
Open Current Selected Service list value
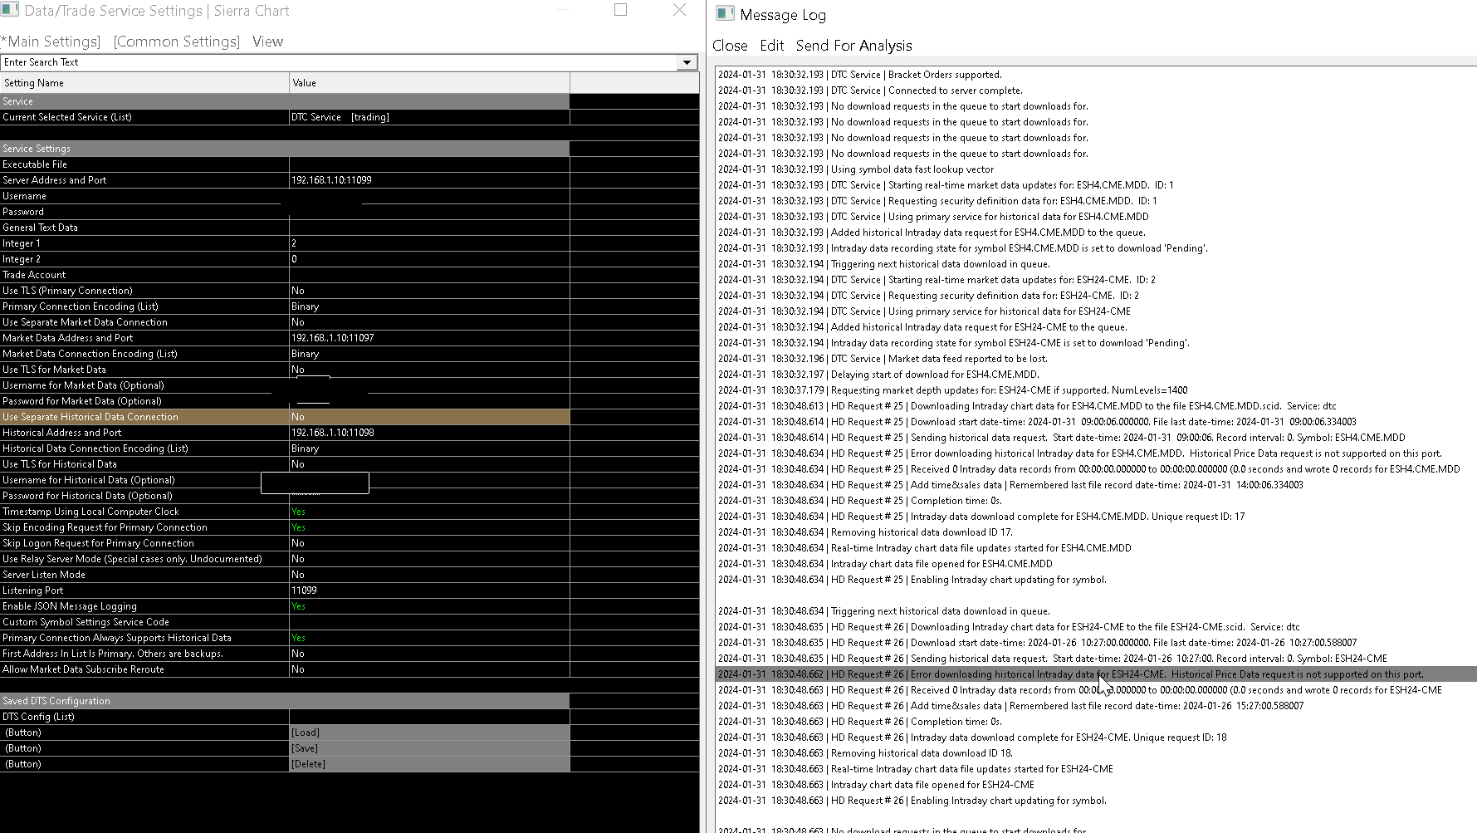tap(429, 117)
